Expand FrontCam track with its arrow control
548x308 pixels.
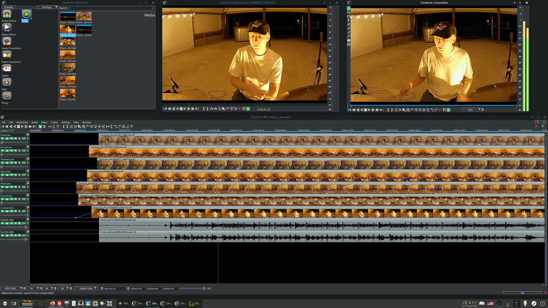28,151
